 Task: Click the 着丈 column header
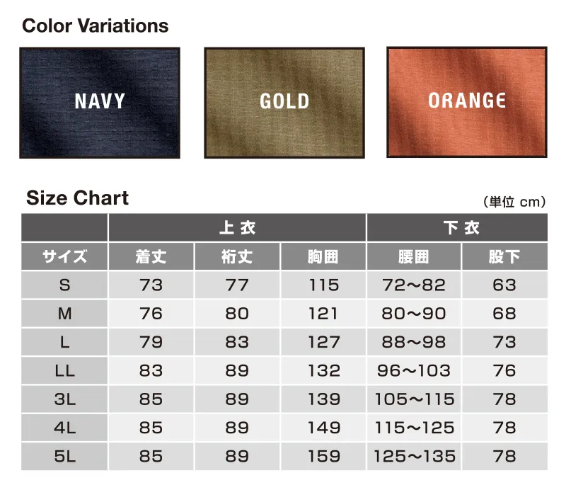point(151,256)
